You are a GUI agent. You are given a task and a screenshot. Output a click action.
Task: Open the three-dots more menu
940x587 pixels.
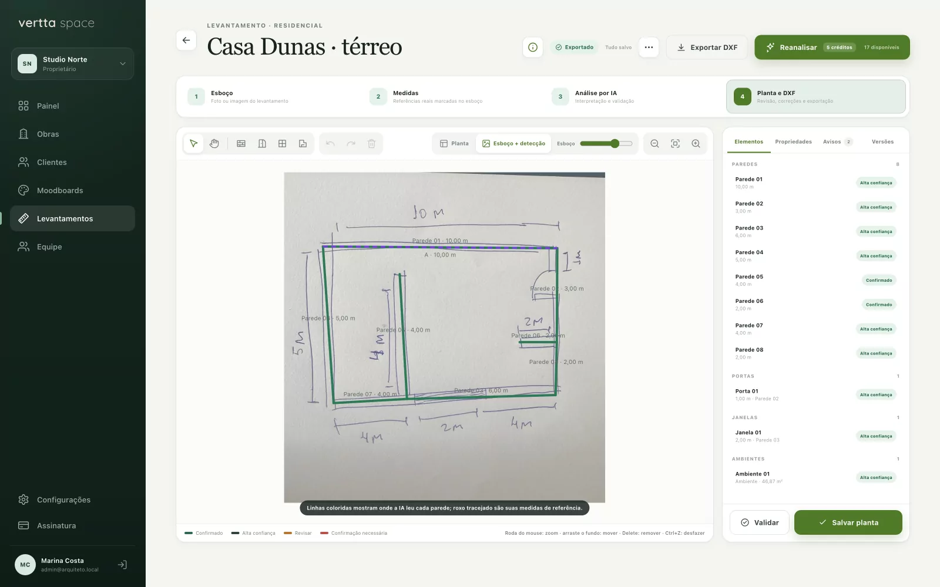649,48
